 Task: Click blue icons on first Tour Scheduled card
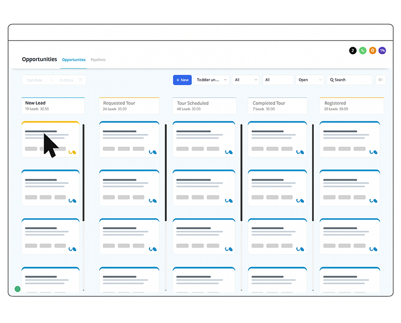click(x=229, y=152)
